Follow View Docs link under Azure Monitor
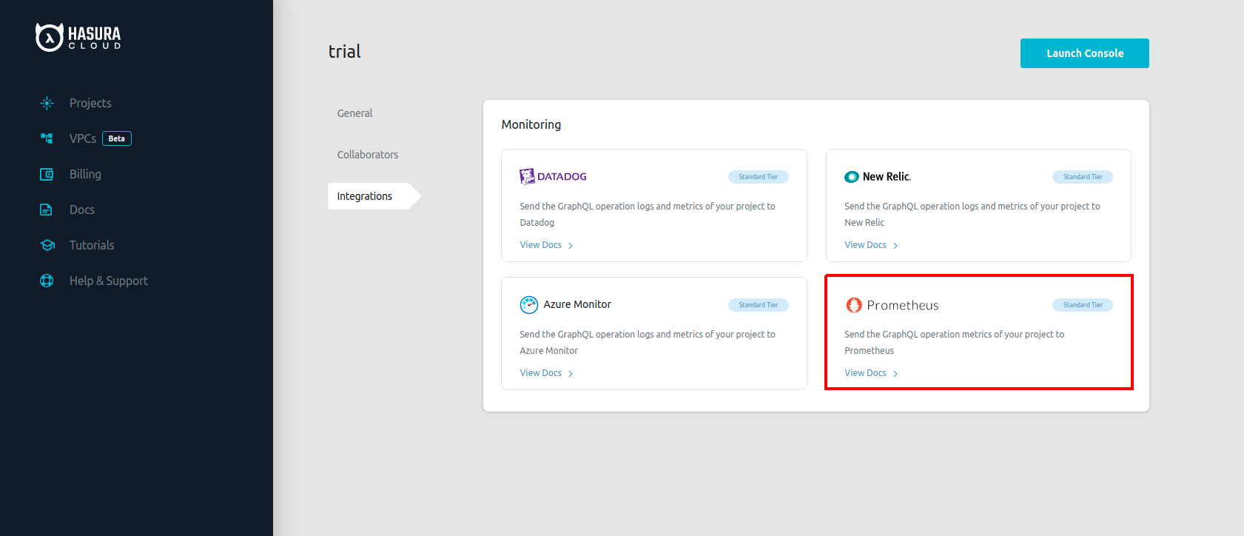The height and width of the screenshot is (536, 1244). [541, 373]
